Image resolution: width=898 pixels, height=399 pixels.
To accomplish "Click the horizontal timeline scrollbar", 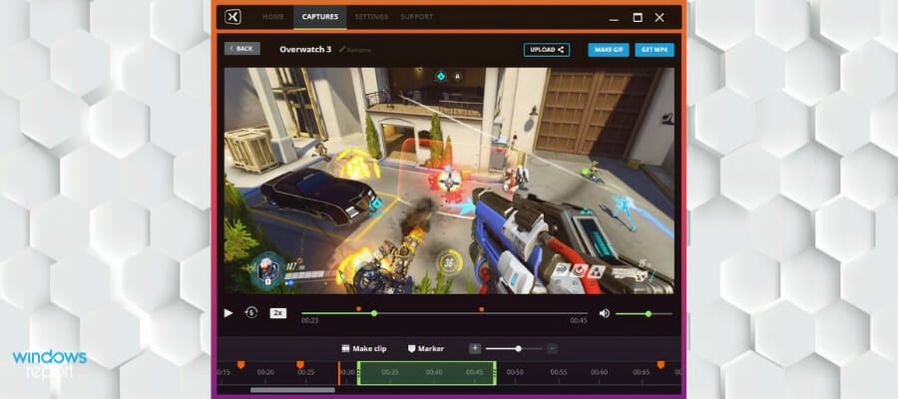I will (292, 390).
